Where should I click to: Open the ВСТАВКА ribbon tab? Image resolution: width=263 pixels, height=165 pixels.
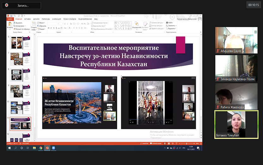tap(27, 19)
